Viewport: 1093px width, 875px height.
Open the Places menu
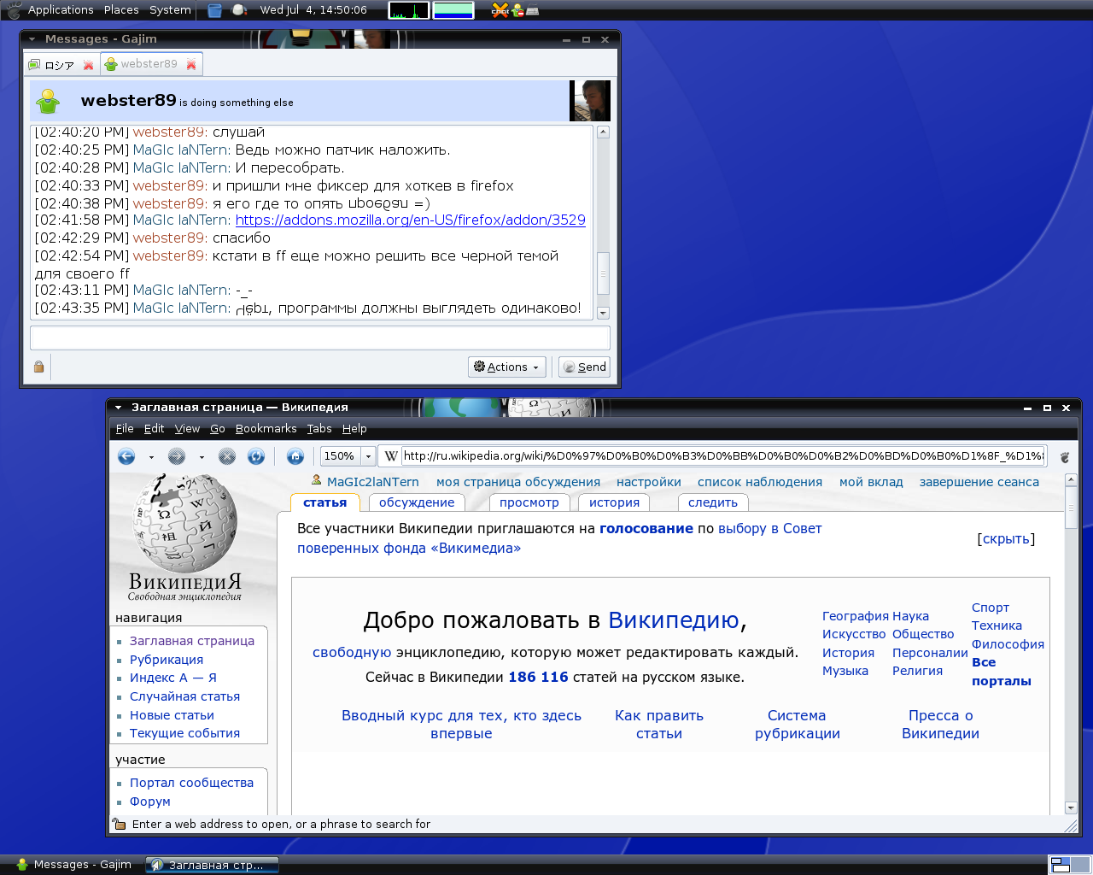click(x=121, y=10)
